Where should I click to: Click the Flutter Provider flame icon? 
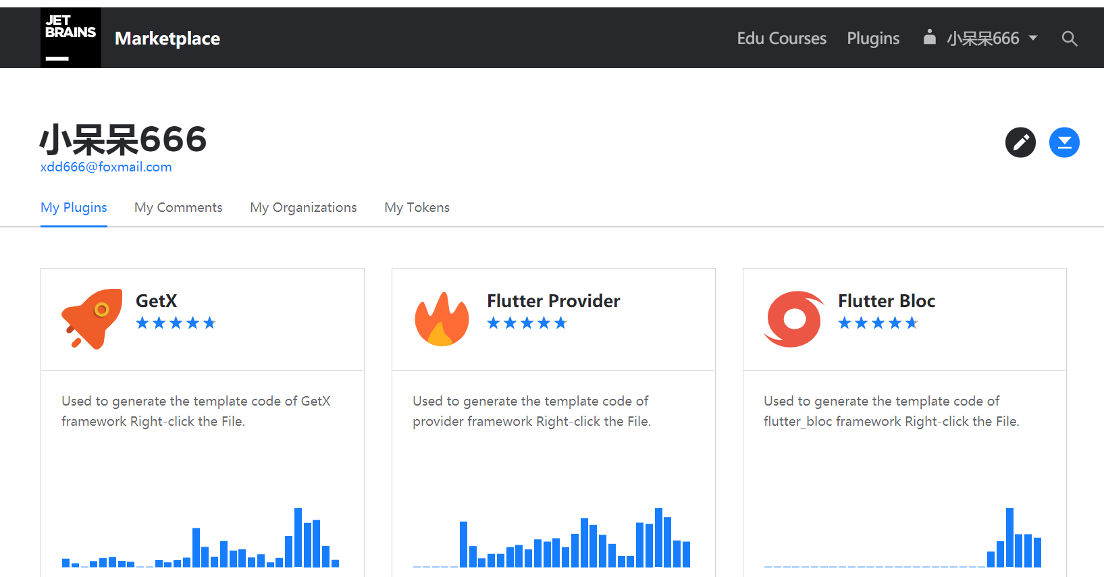(442, 319)
